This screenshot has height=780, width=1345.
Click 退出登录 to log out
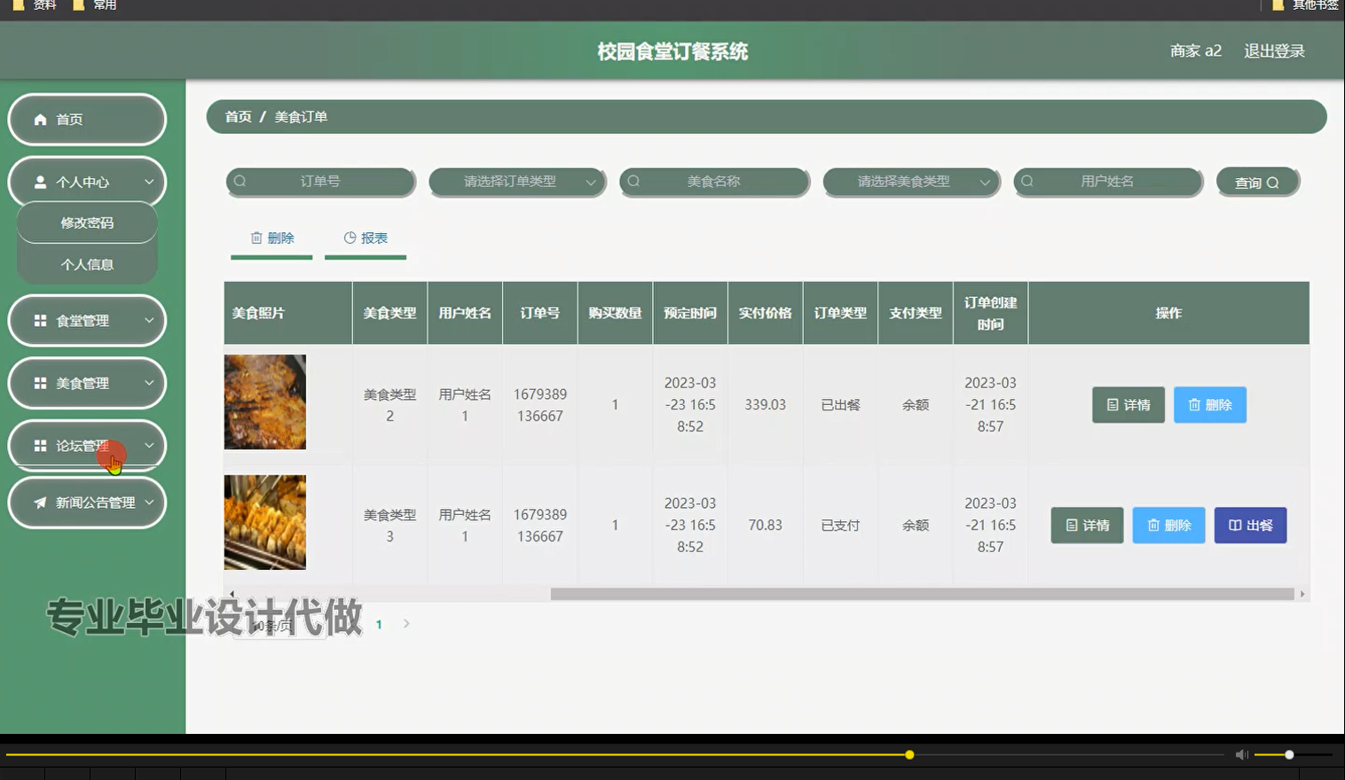tap(1273, 51)
